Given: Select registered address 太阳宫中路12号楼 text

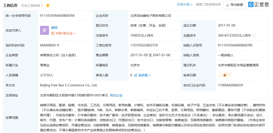Looking at the screenshot, I should [74, 95].
